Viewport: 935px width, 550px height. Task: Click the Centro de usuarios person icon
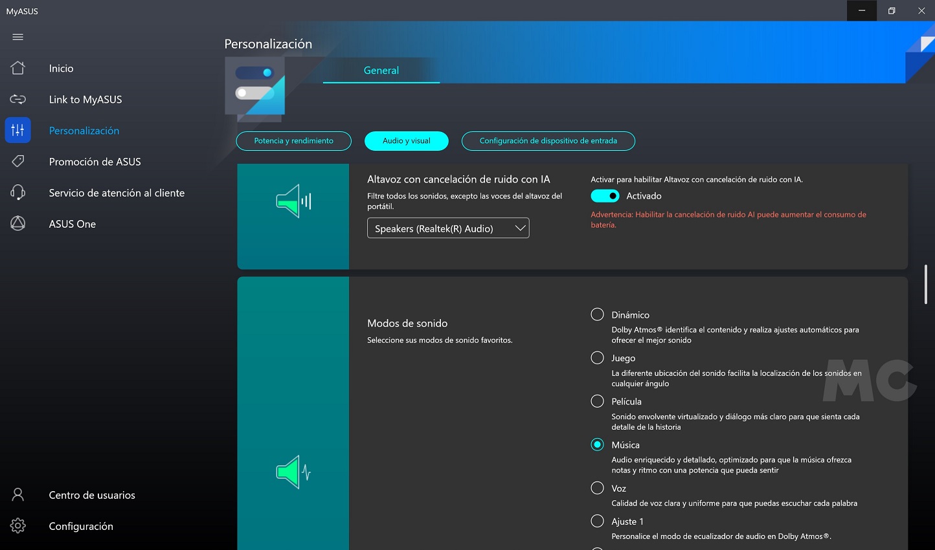click(17, 495)
